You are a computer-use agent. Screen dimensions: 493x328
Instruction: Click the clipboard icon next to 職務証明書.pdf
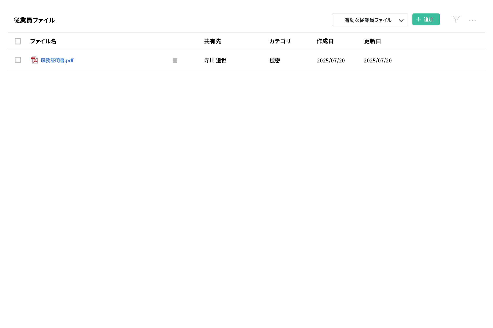[x=175, y=60]
